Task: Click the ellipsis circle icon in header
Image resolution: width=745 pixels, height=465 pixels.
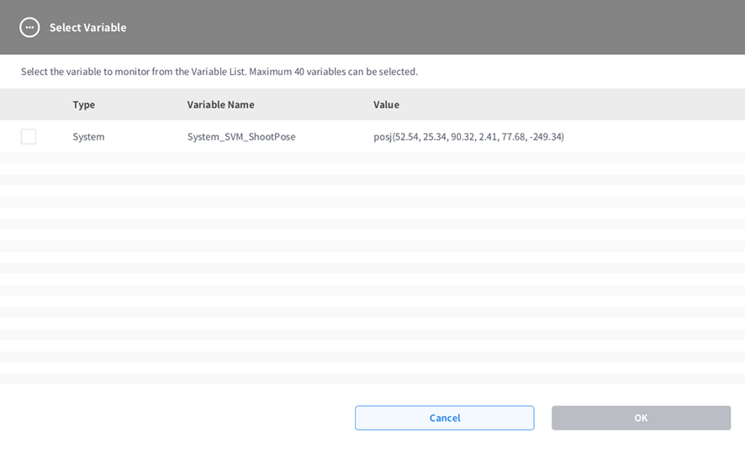Action: (30, 28)
